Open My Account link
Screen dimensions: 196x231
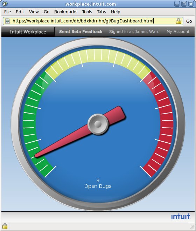(178, 32)
